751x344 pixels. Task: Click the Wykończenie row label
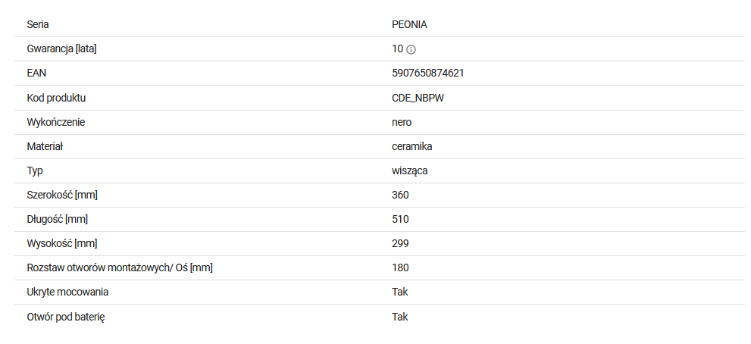click(x=55, y=122)
